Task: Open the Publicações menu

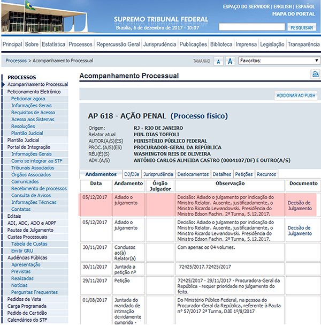Action: [x=193, y=44]
